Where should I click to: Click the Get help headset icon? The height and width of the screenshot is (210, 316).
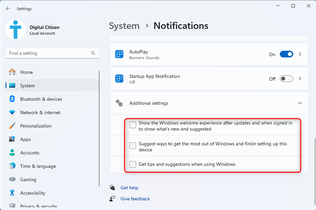point(112,188)
